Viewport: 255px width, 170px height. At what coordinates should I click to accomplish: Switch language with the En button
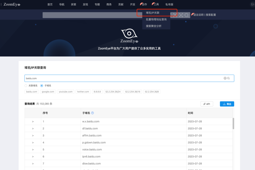point(253,4)
